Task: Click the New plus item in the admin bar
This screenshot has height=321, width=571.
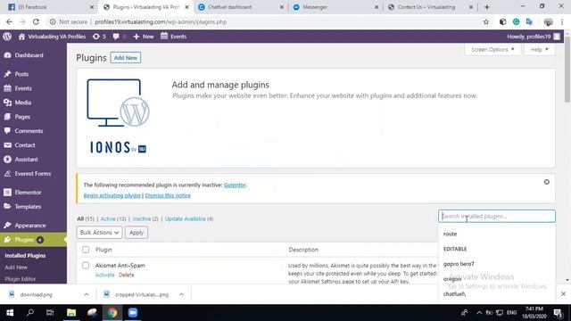Action: pos(144,37)
